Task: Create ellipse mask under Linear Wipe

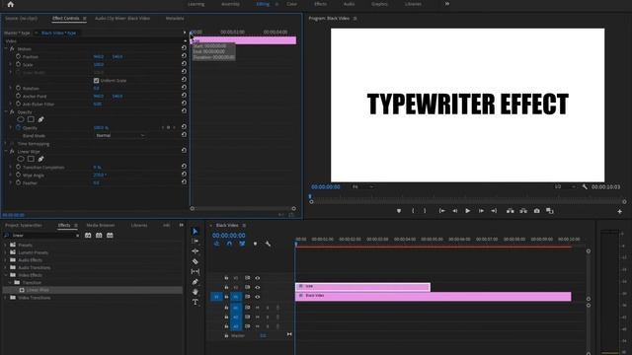Action: 21,159
